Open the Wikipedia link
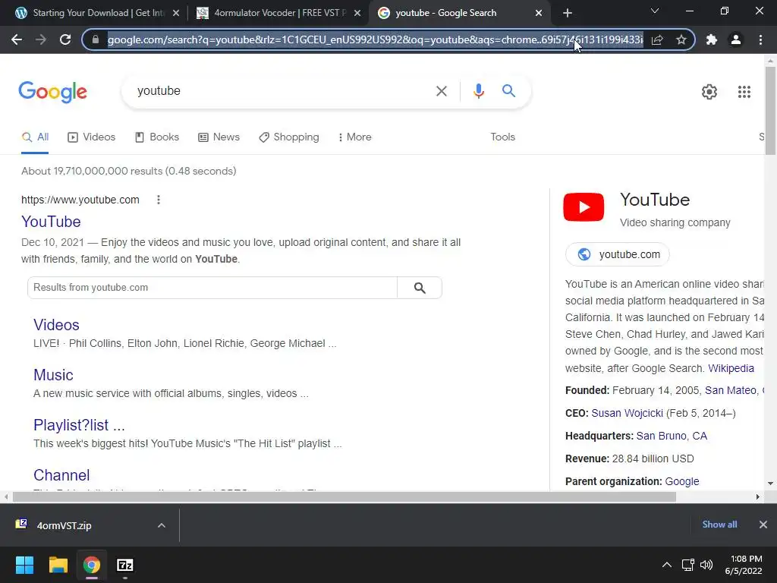The width and height of the screenshot is (777, 583). point(731,368)
